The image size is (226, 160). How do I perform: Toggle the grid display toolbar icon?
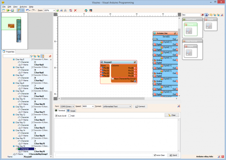click(x=23, y=10)
